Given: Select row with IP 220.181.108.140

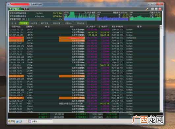Looking at the screenshot, I should pyautogui.click(x=84, y=60).
